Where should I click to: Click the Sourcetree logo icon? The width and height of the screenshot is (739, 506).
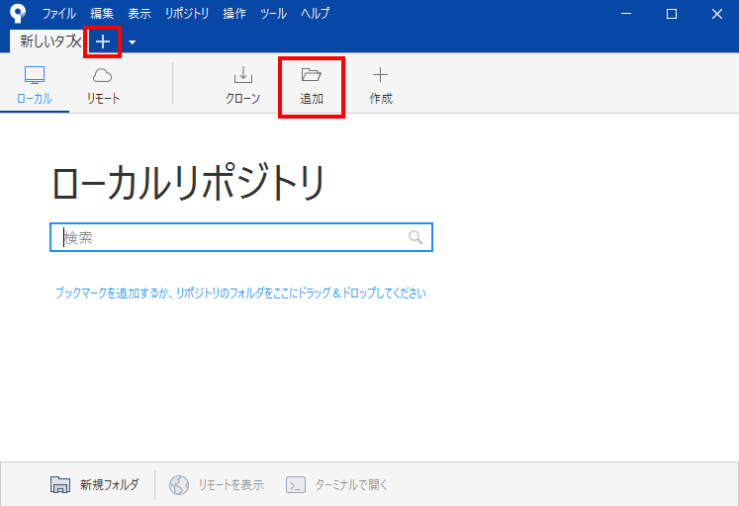18,13
